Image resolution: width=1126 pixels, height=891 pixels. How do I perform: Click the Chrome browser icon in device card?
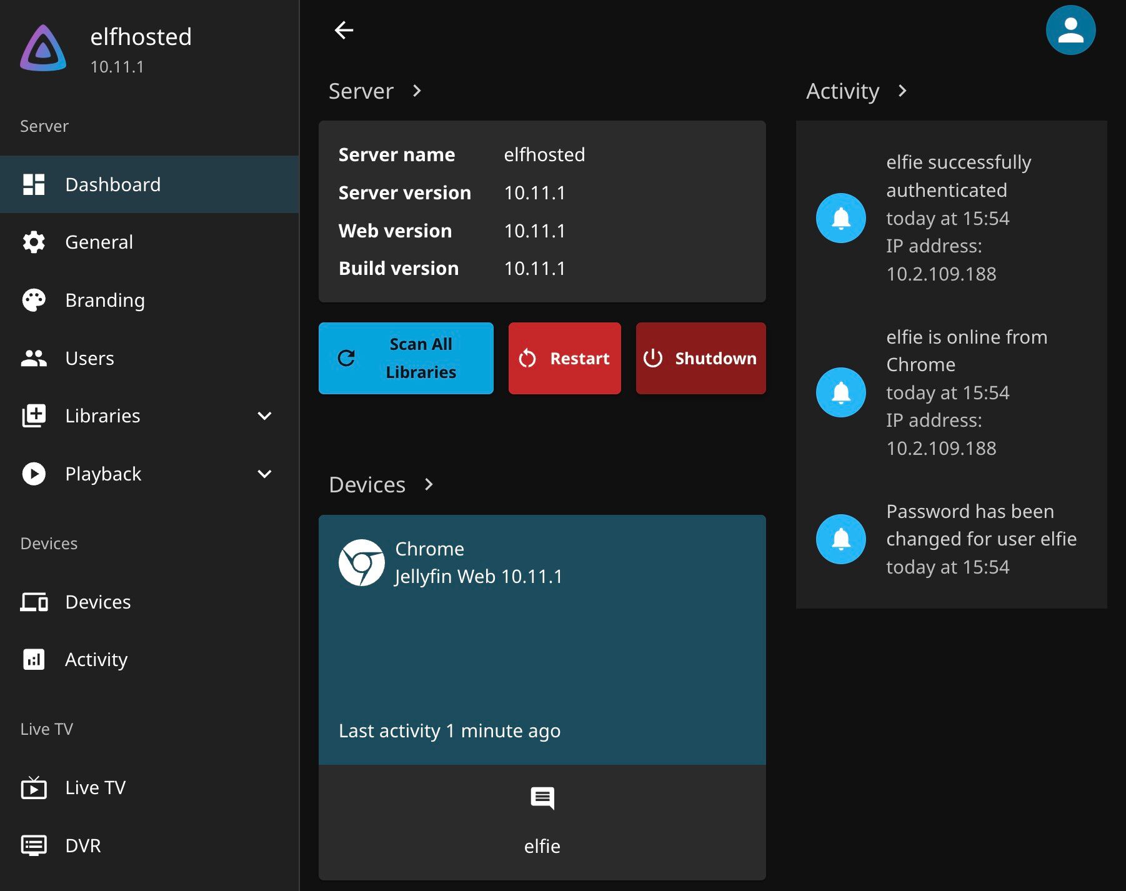tap(361, 562)
